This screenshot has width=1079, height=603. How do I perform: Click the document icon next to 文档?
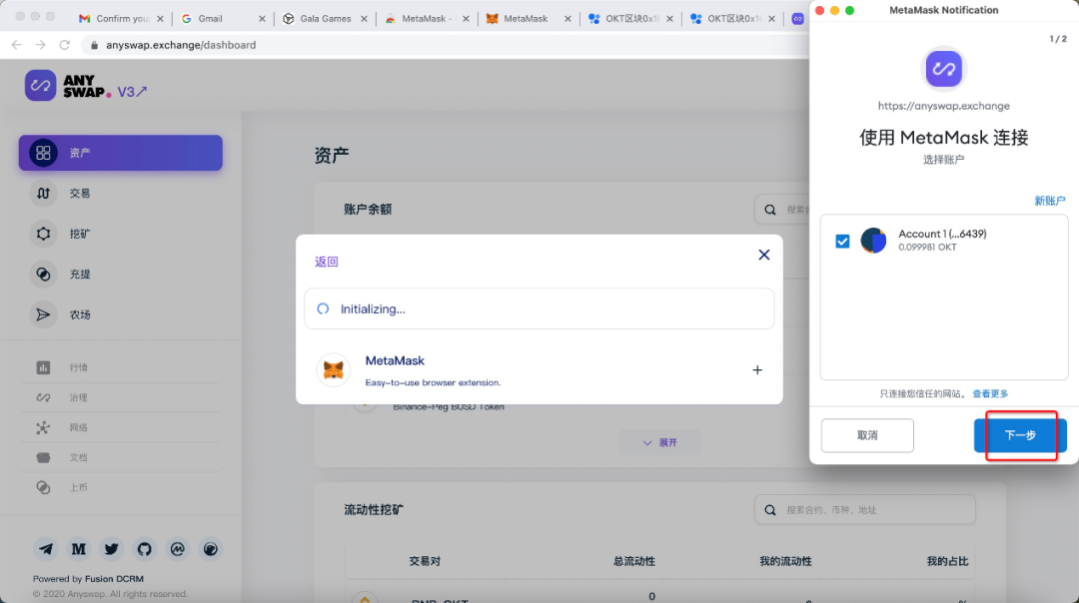[43, 457]
